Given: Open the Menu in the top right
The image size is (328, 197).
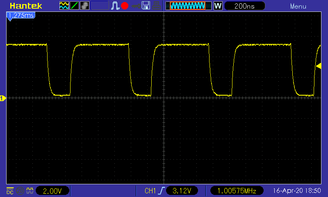Looking at the screenshot, I should (298, 6).
